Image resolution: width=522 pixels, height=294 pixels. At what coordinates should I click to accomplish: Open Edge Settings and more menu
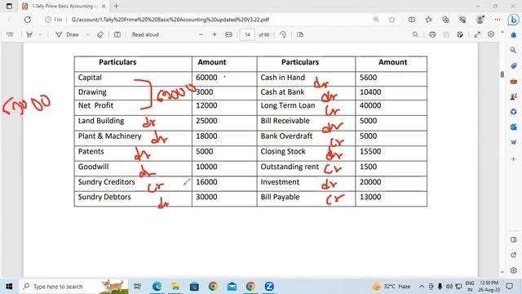tap(498, 20)
